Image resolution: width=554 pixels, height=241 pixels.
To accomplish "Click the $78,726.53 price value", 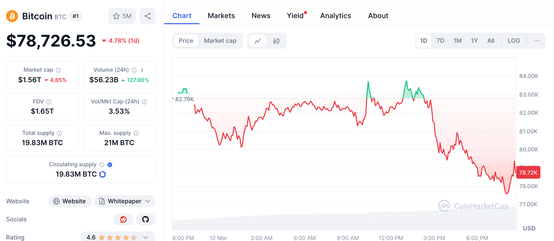I will point(51,41).
